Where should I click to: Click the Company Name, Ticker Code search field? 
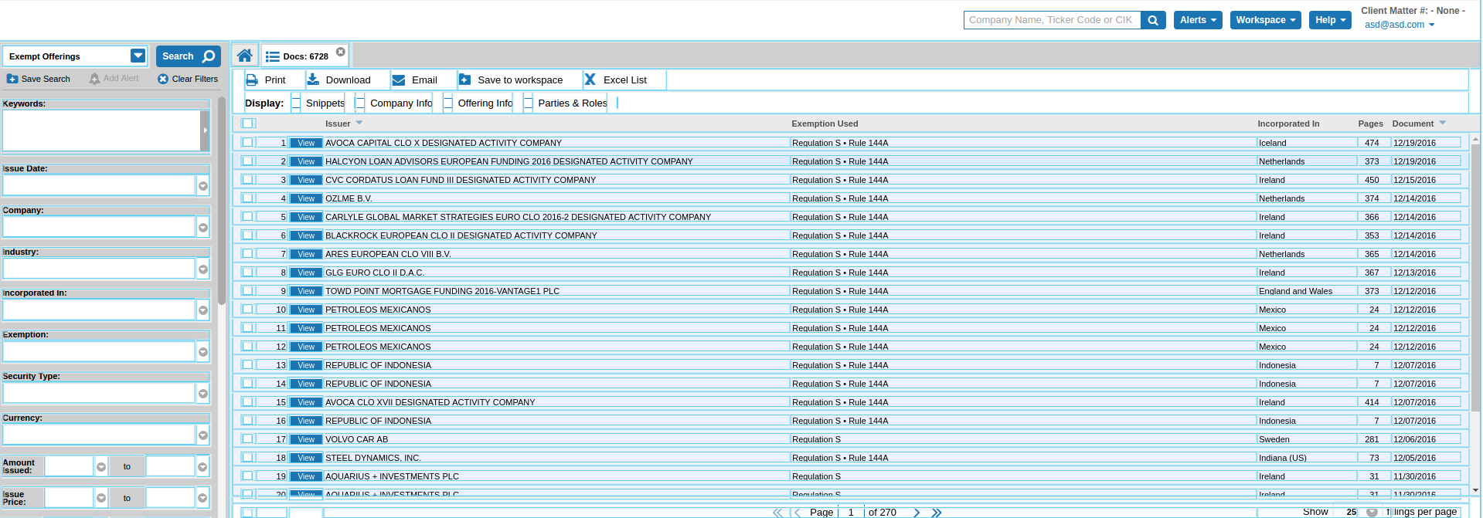click(1052, 20)
